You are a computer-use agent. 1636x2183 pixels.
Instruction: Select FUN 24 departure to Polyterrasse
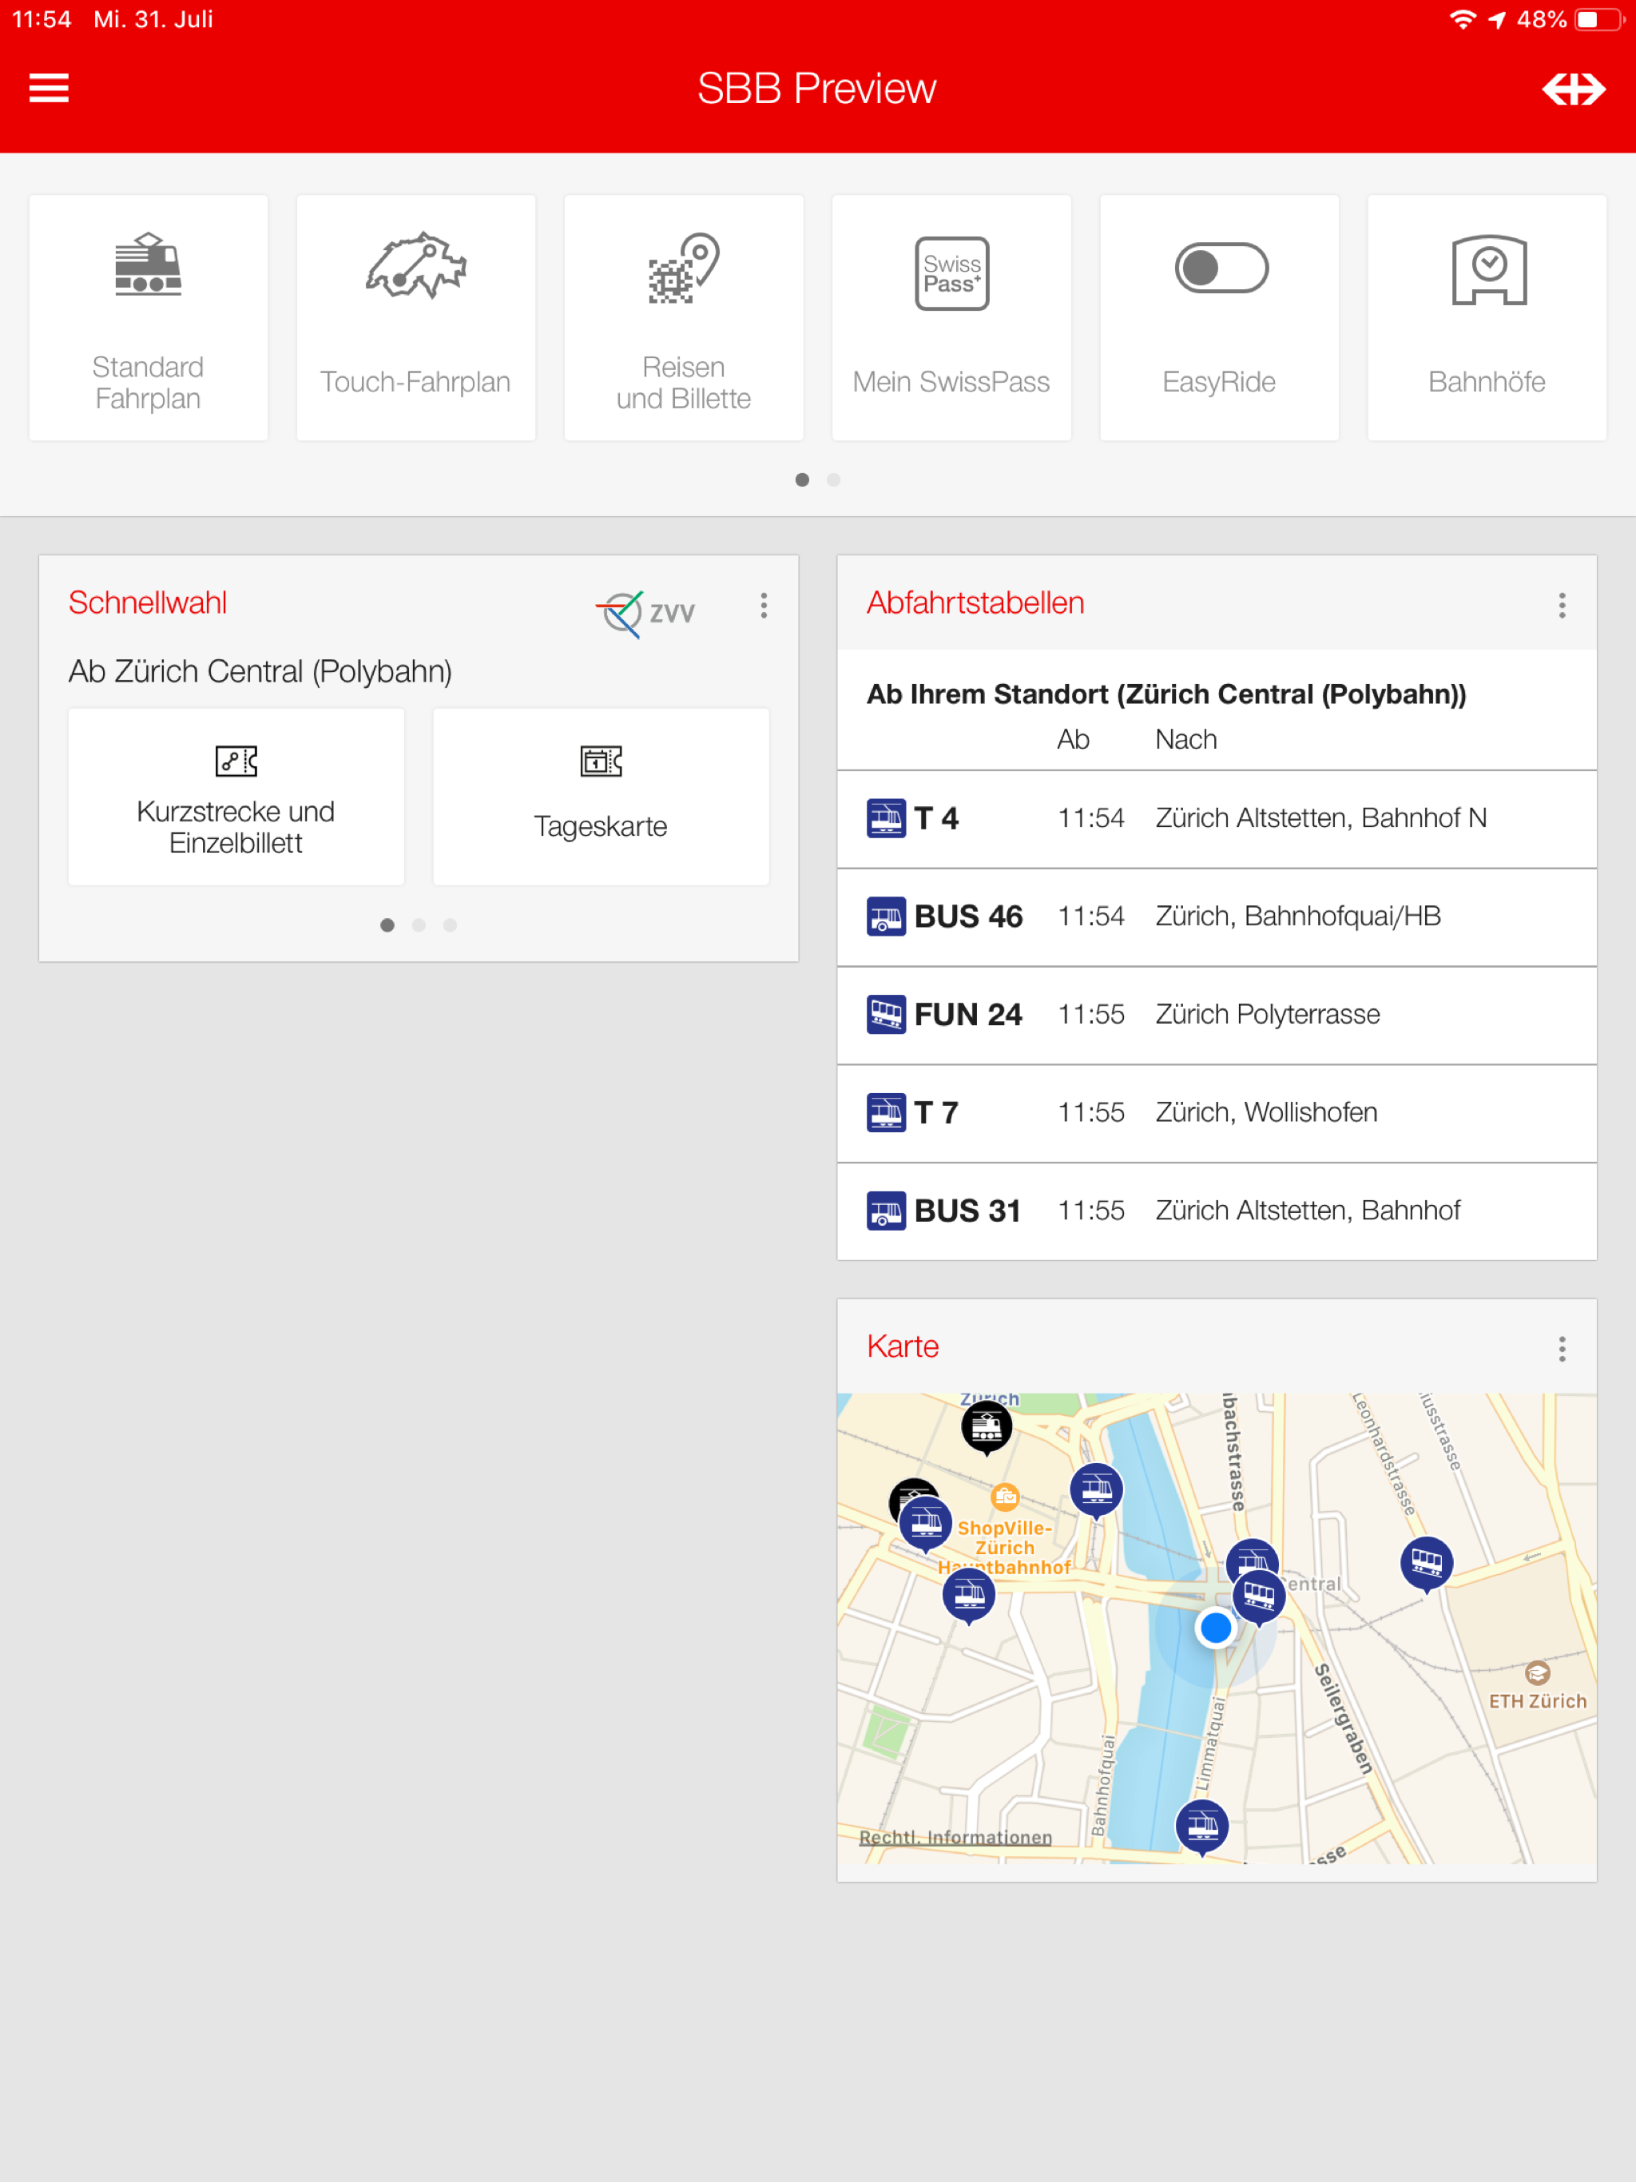point(1216,1015)
